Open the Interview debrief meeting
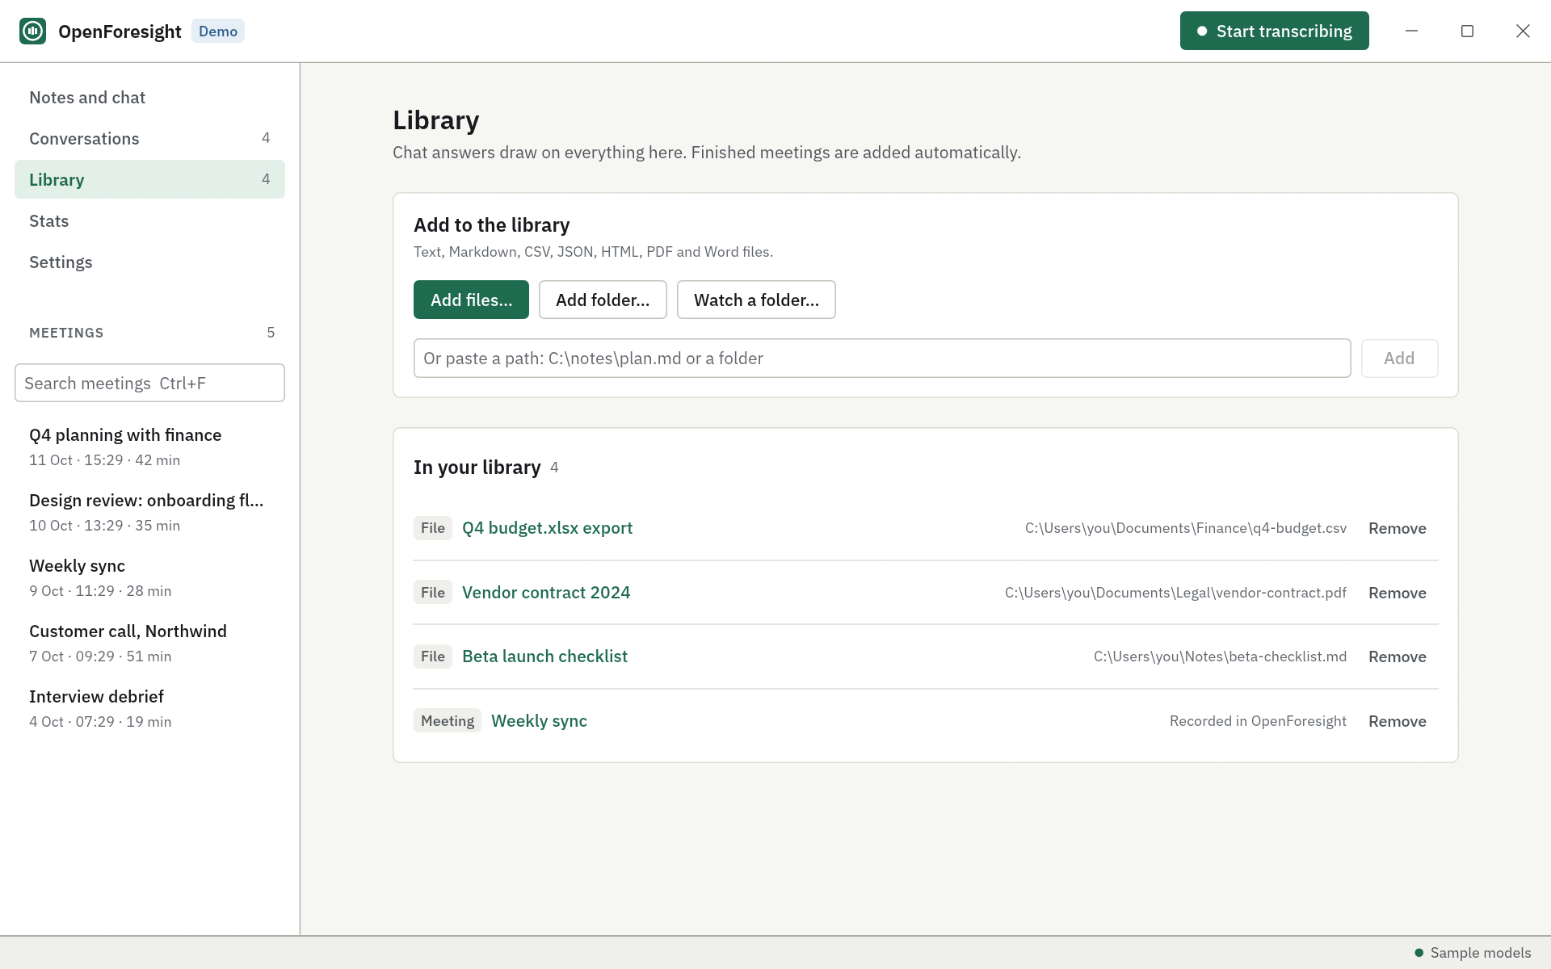This screenshot has height=969, width=1551. 149,708
